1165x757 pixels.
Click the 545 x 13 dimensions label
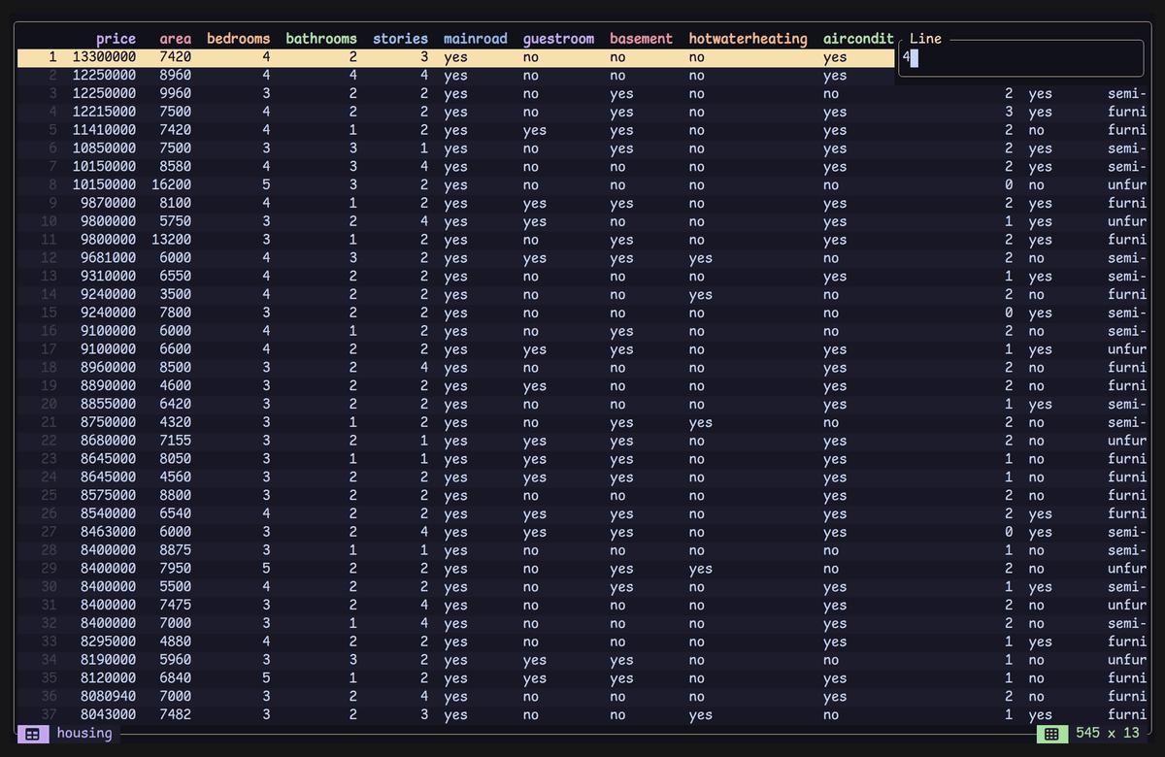coord(1108,734)
